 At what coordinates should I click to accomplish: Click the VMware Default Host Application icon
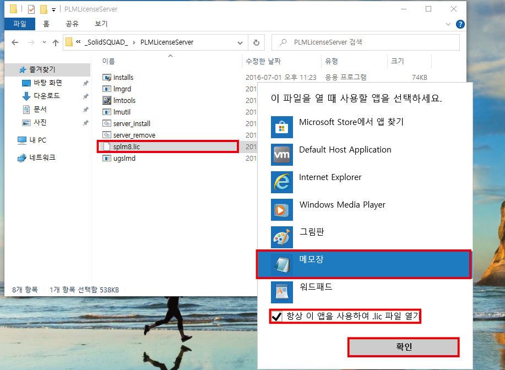pos(282,155)
